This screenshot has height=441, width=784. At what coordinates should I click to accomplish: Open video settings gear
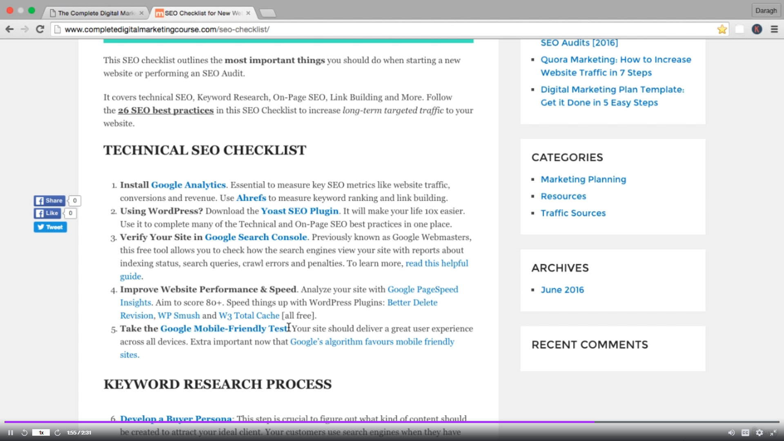point(759,432)
